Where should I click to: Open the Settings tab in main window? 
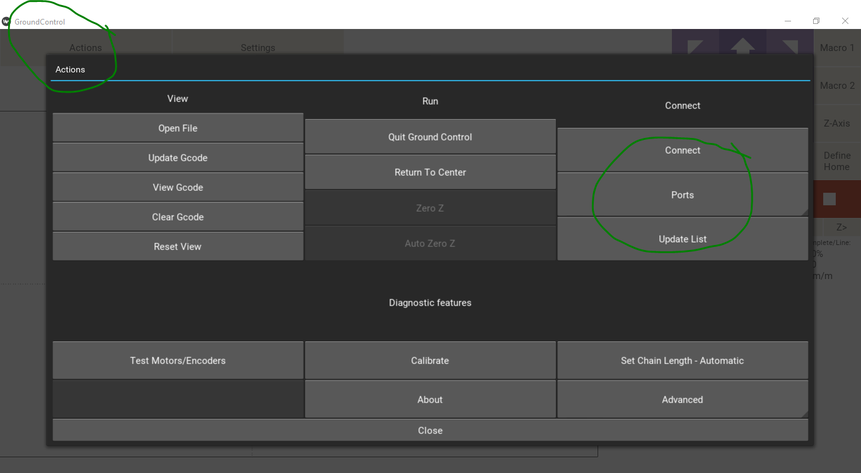(258, 47)
